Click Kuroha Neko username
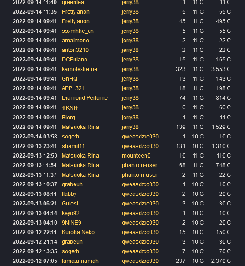Screen dimensions: 245x266 pos(78,232)
